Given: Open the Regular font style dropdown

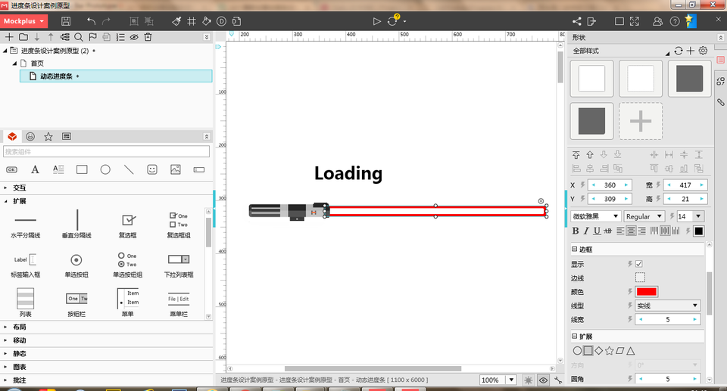Looking at the screenshot, I should tap(644, 216).
